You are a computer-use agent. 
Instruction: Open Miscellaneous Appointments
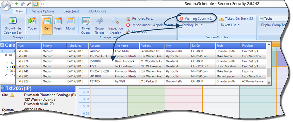pyautogui.click(x=150, y=25)
